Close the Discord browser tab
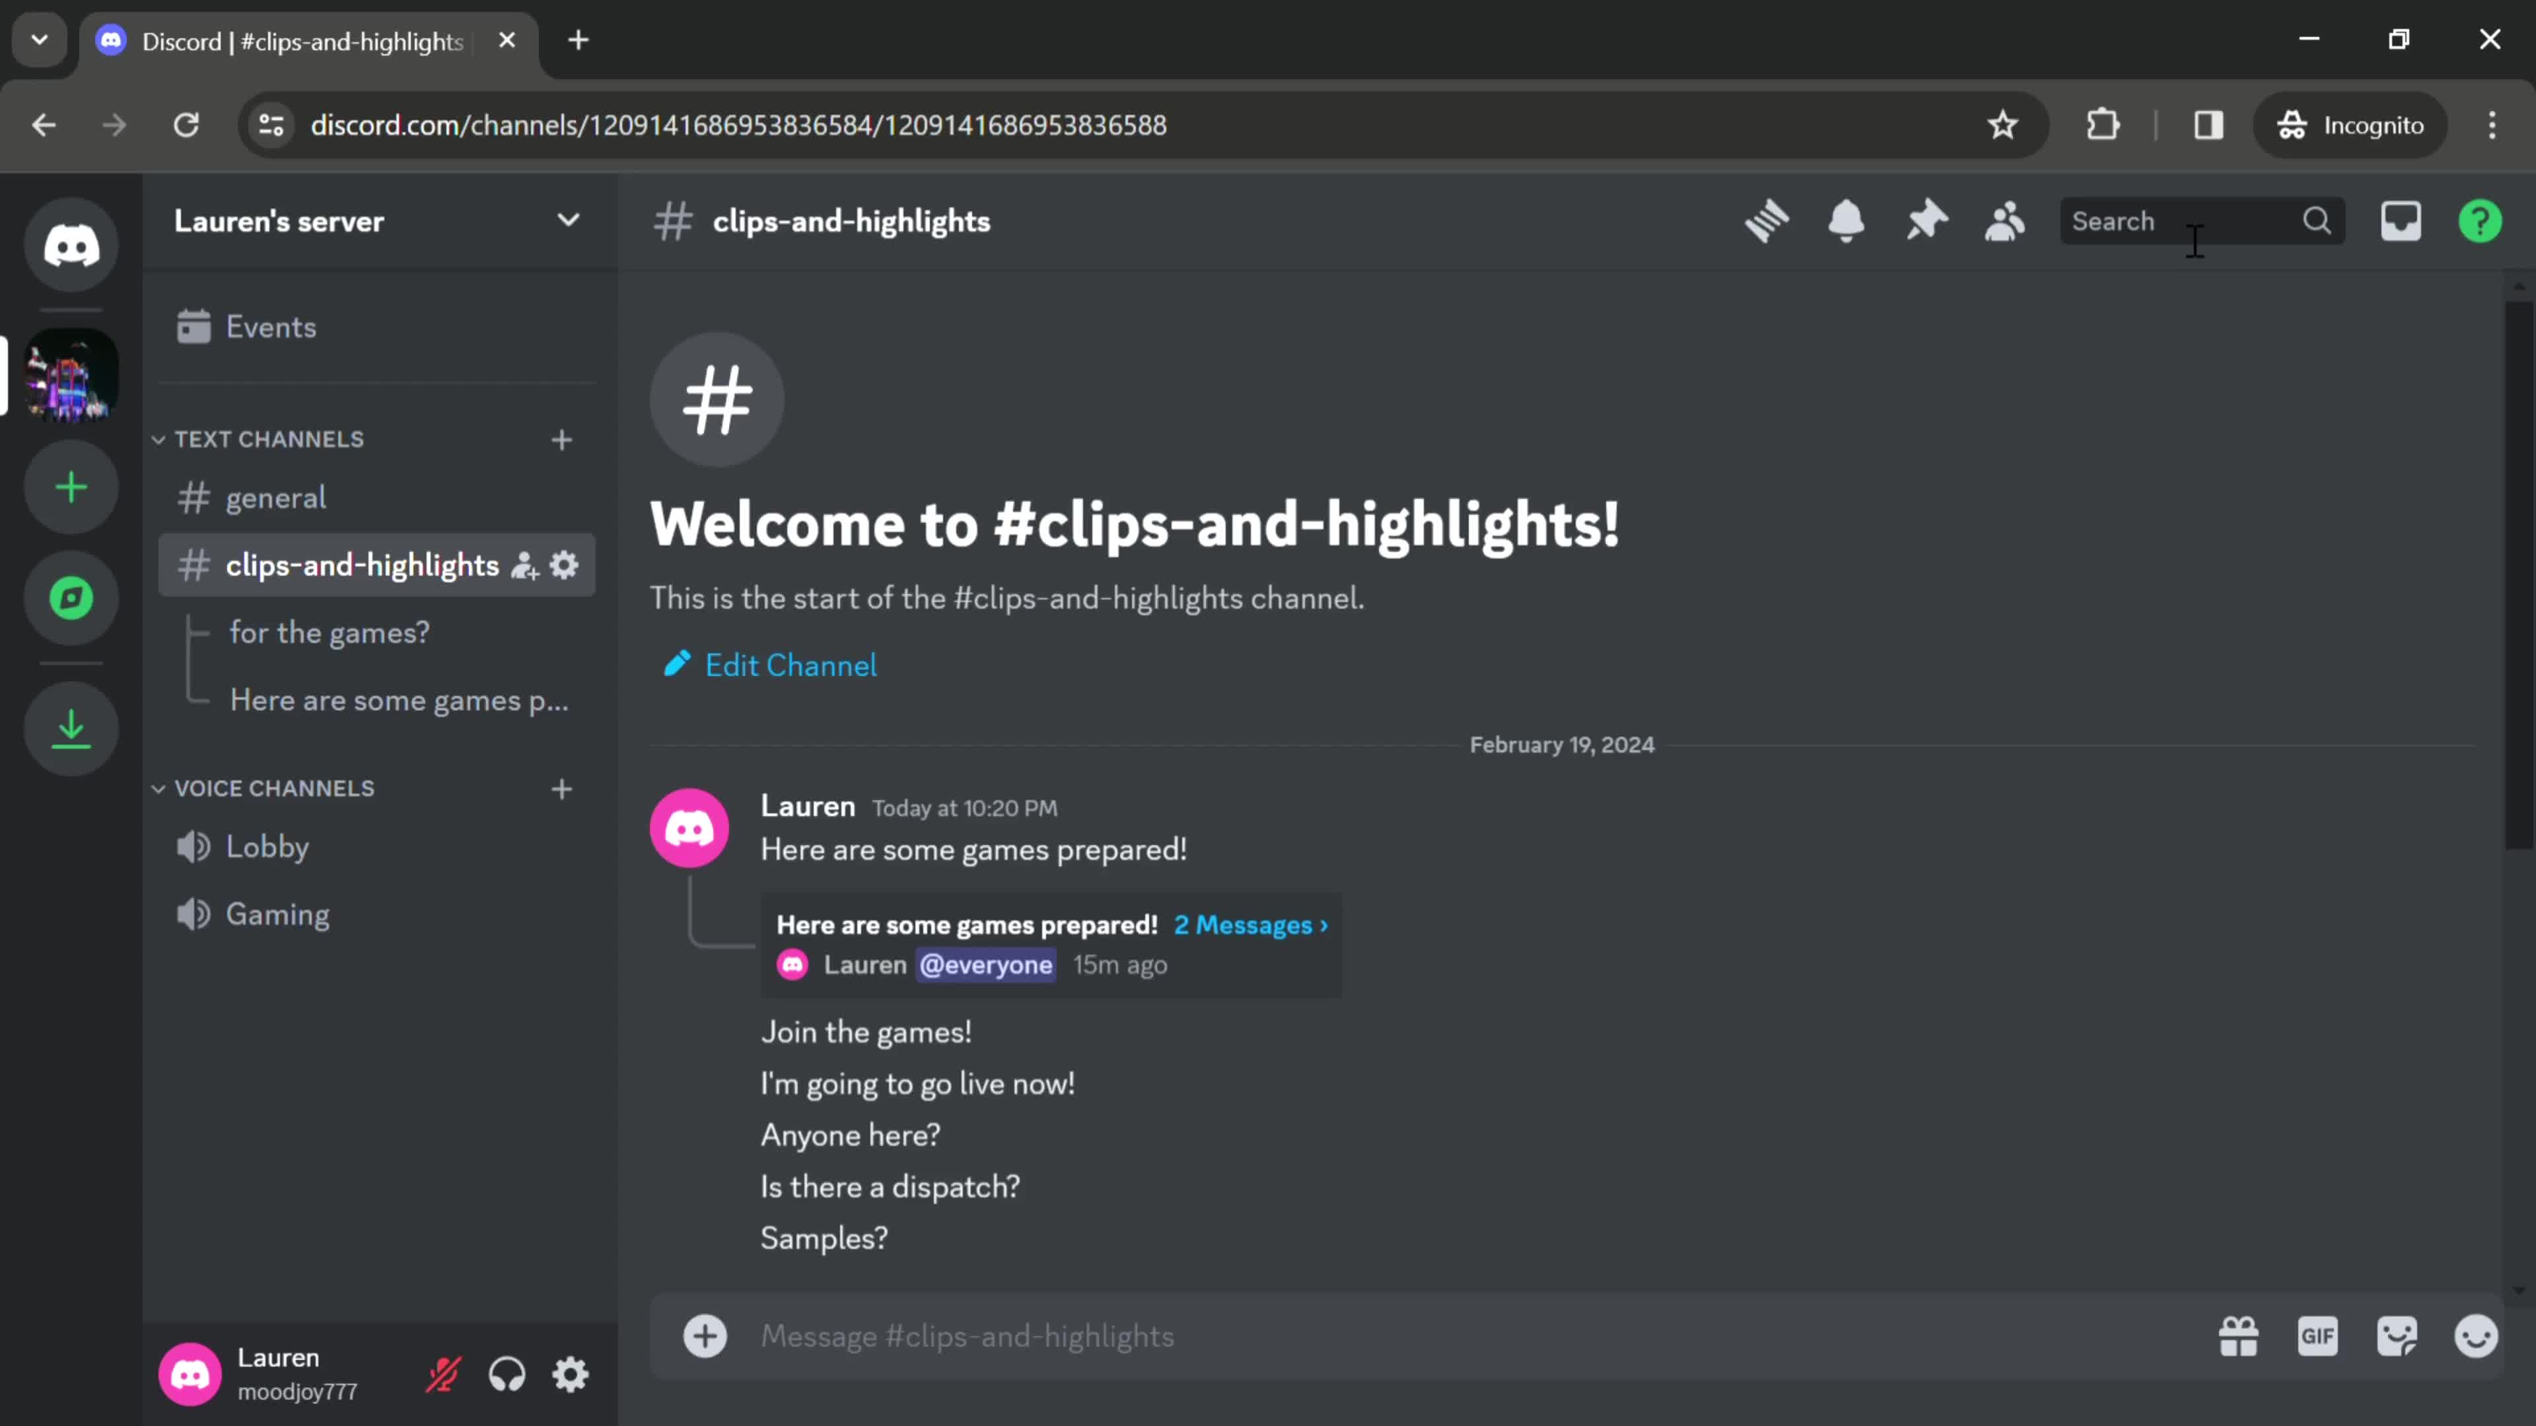The width and height of the screenshot is (2536, 1426). [507, 40]
